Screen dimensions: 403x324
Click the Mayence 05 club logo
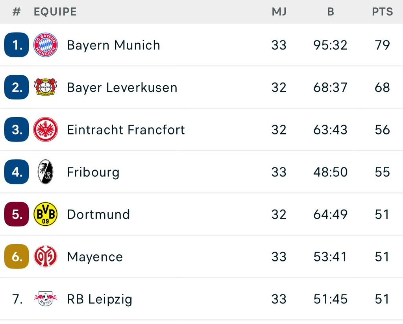[x=46, y=256]
